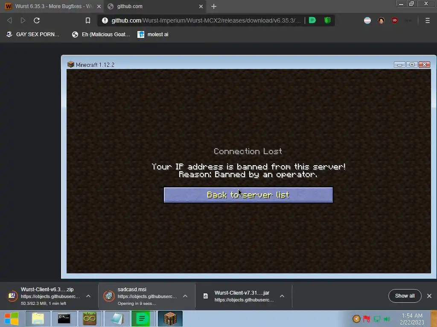Open the volume speaker tray icon
437x327 pixels.
coord(387,318)
